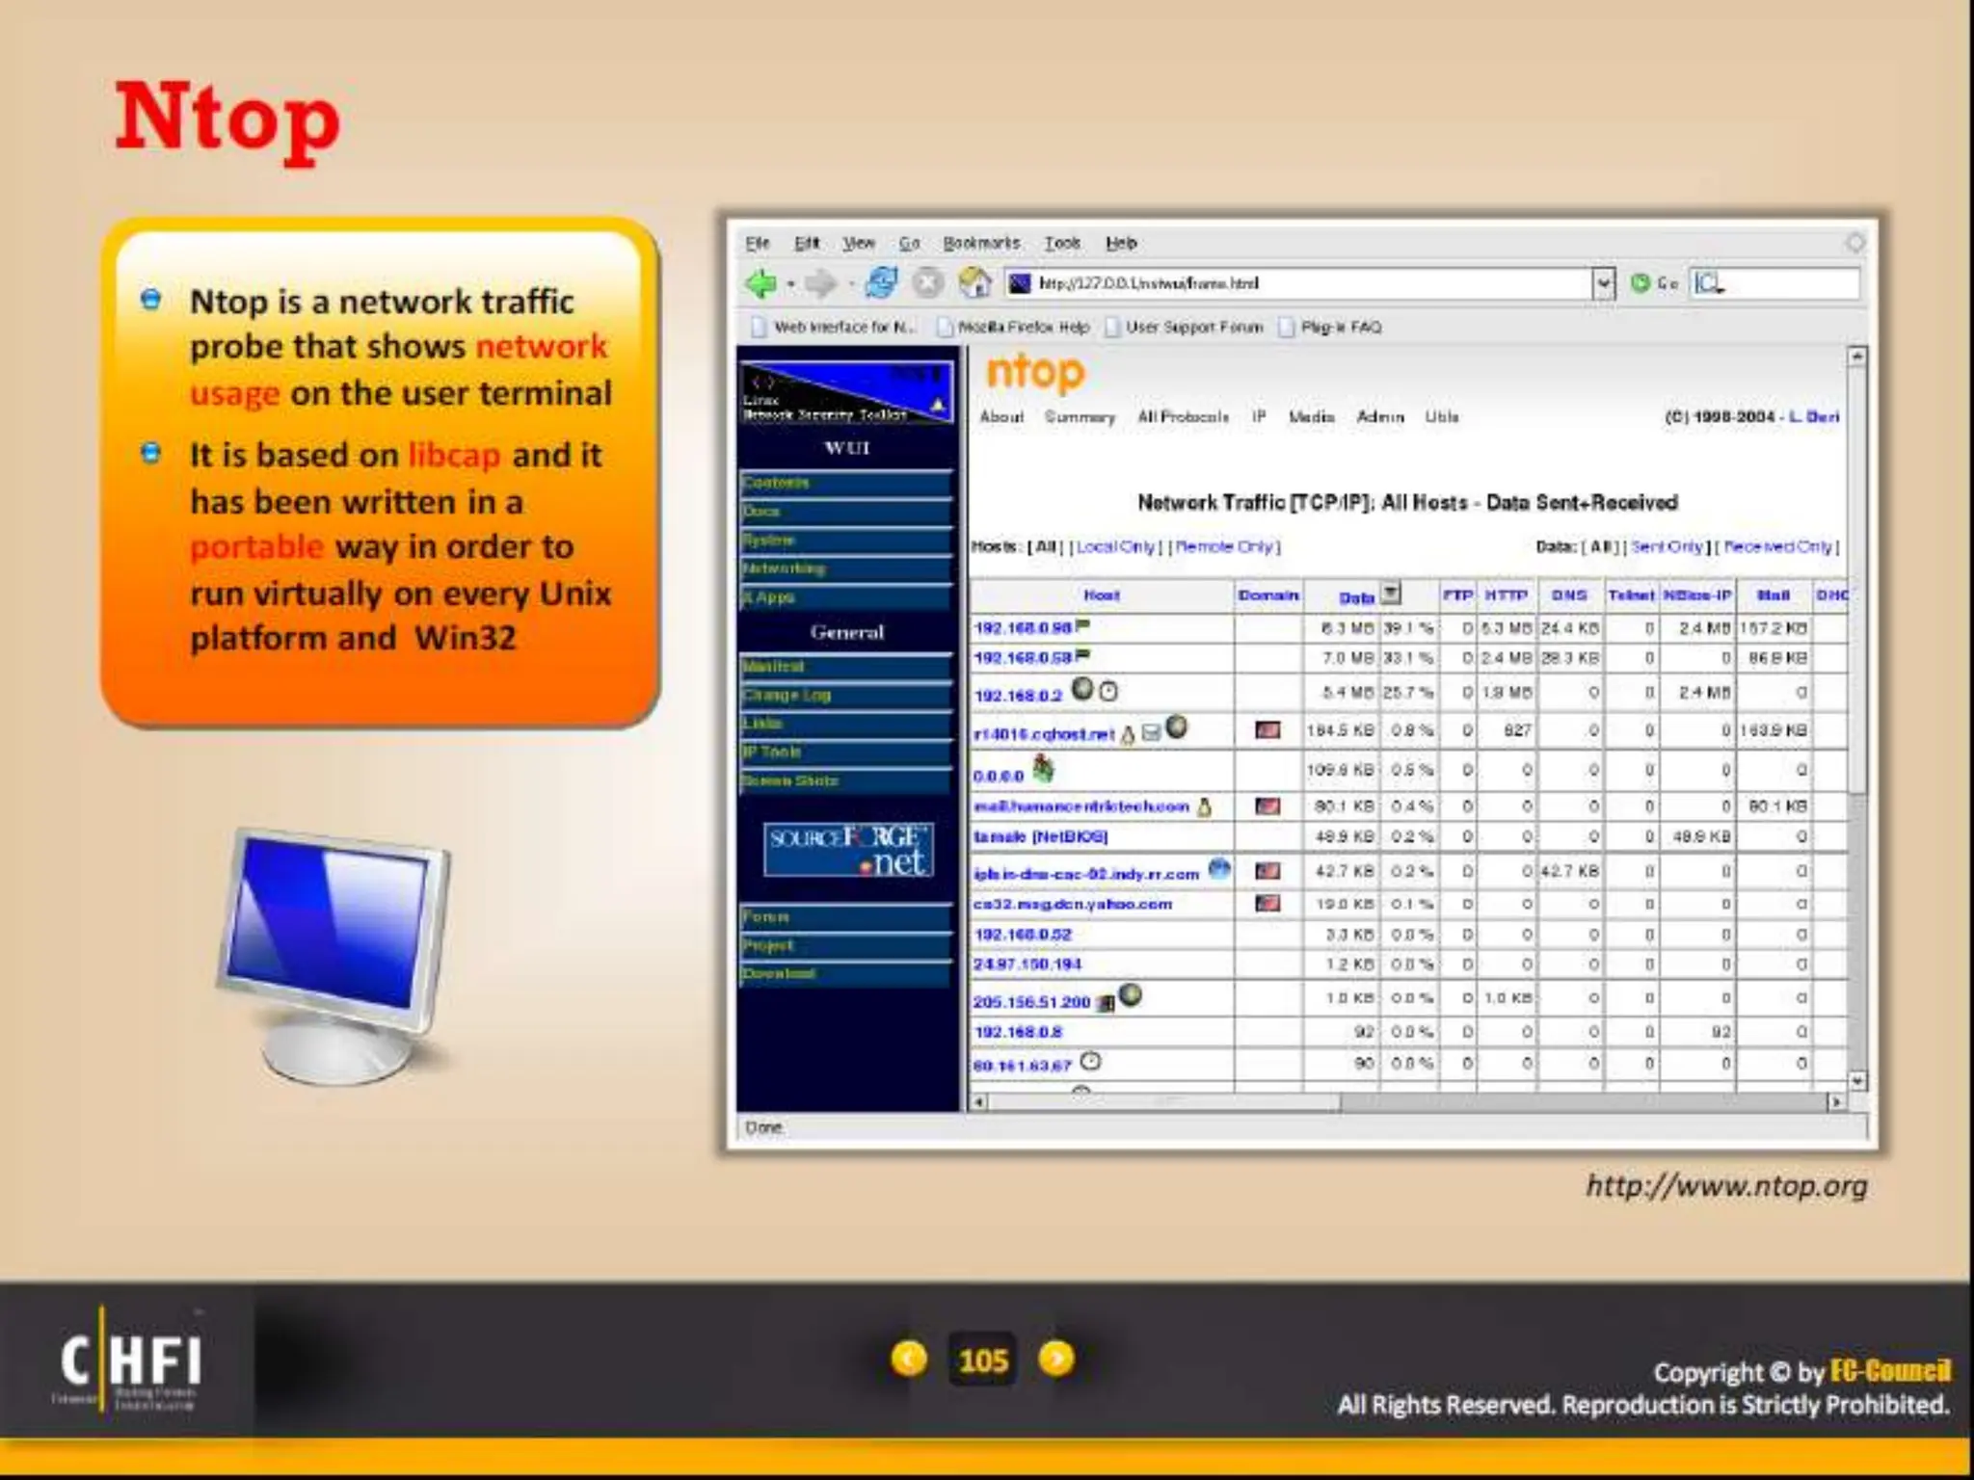Image resolution: width=1974 pixels, height=1480 pixels.
Task: Open the Download sidebar item
Action: coord(846,974)
